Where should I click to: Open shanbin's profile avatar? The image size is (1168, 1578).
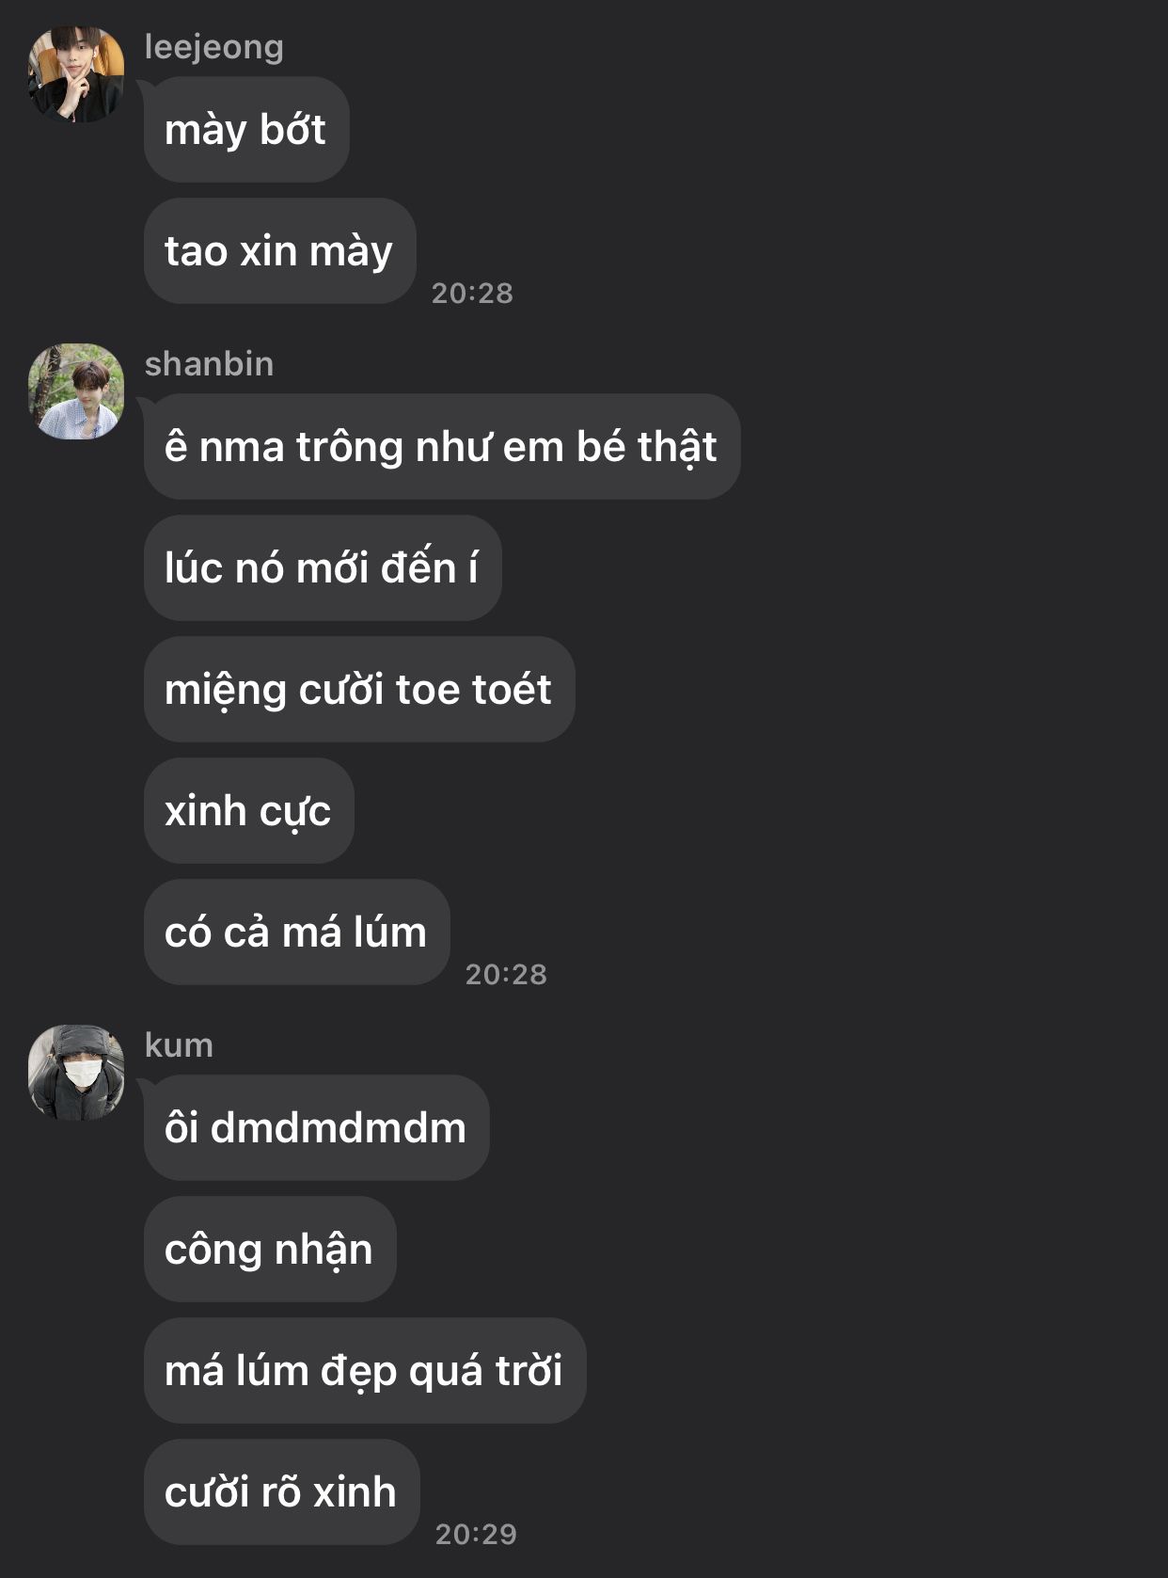coord(76,391)
